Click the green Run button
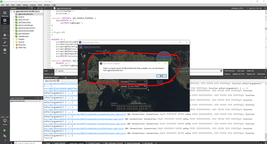The image size is (267, 144). 5,130
